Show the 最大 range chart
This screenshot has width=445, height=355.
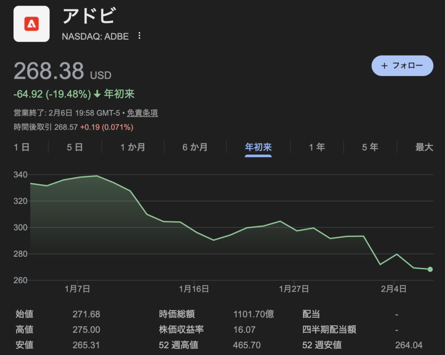(424, 147)
